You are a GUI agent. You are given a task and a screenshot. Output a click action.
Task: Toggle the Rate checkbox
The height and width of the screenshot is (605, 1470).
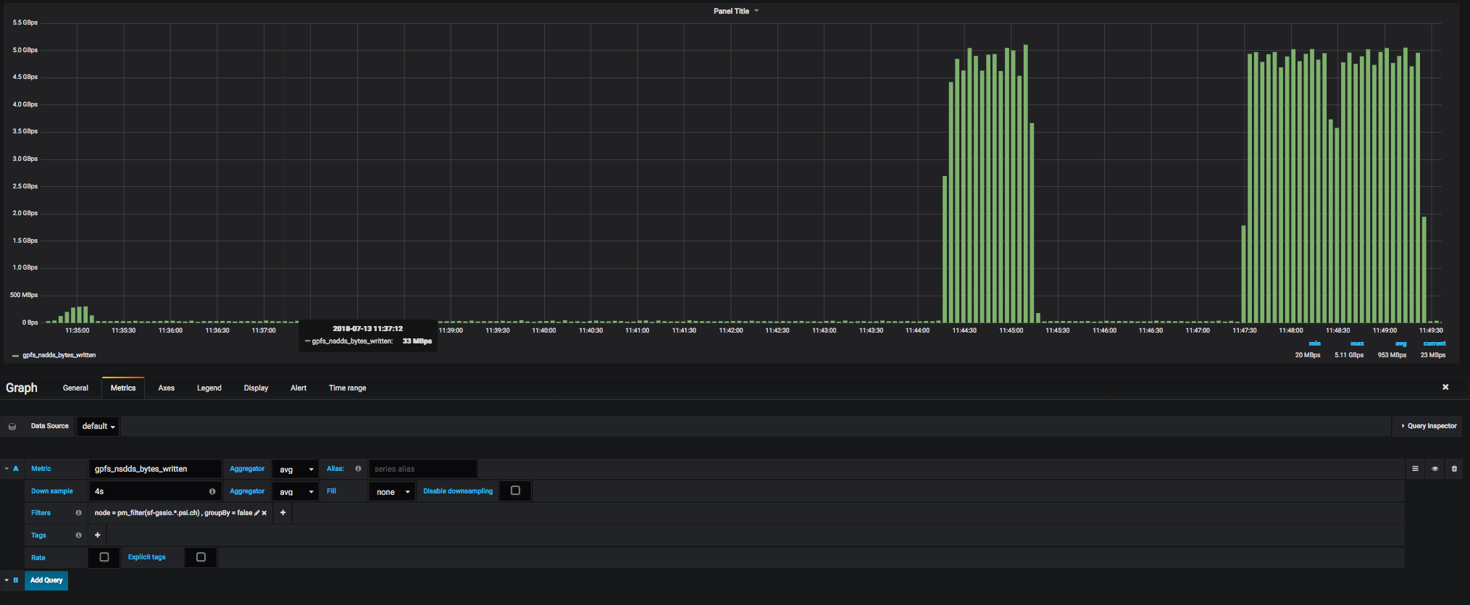104,557
